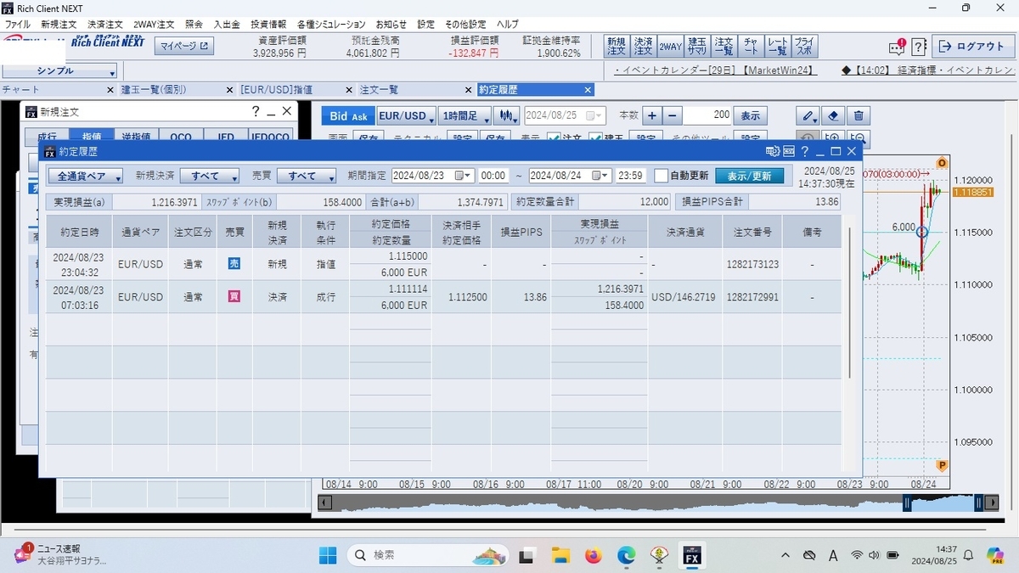Click the chart timeline navigator right handle

(979, 503)
